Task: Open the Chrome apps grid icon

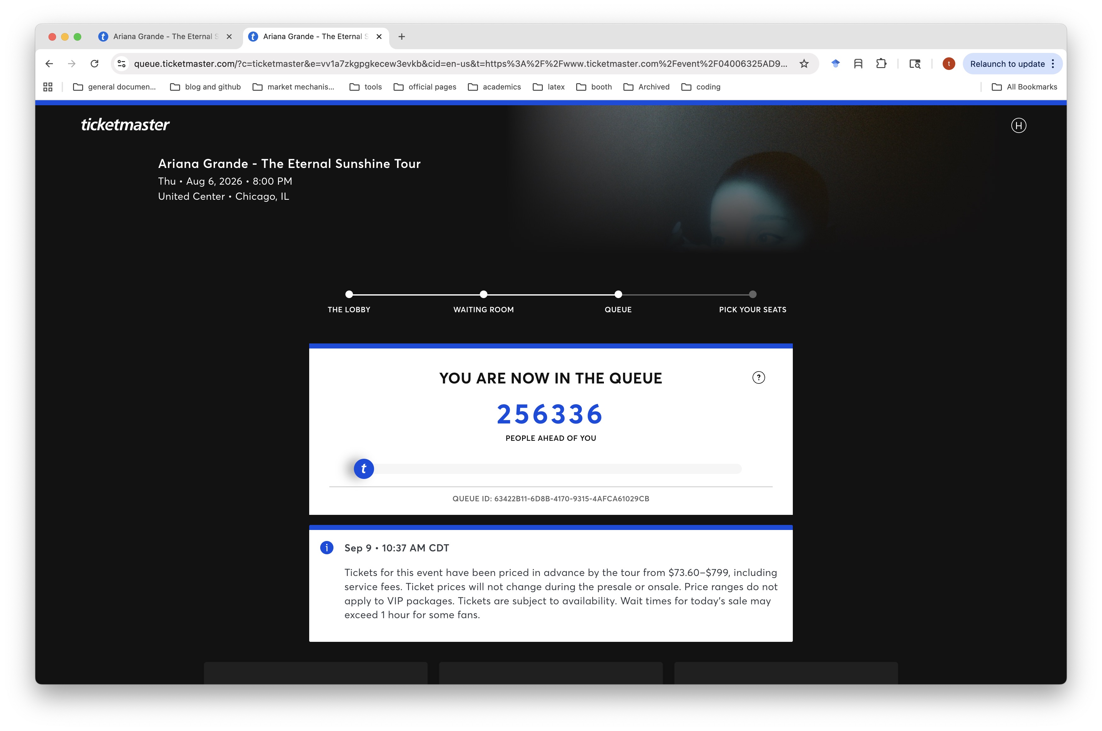Action: [48, 87]
